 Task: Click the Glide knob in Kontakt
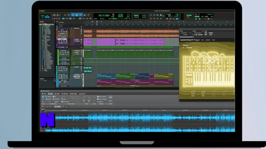203,92
